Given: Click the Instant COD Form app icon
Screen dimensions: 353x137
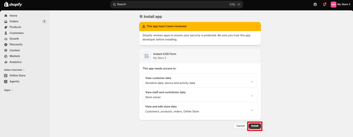Looking at the screenshot, I should click(147, 56).
